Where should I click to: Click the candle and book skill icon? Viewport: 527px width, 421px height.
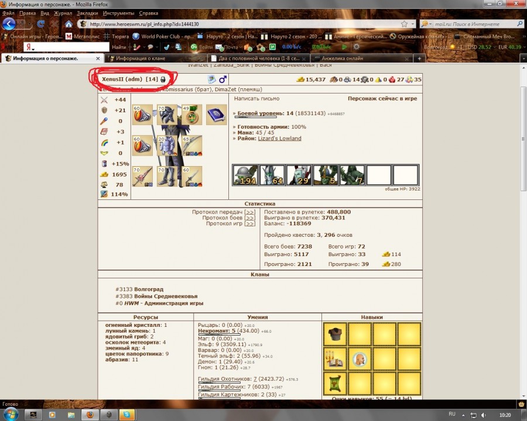point(335,359)
